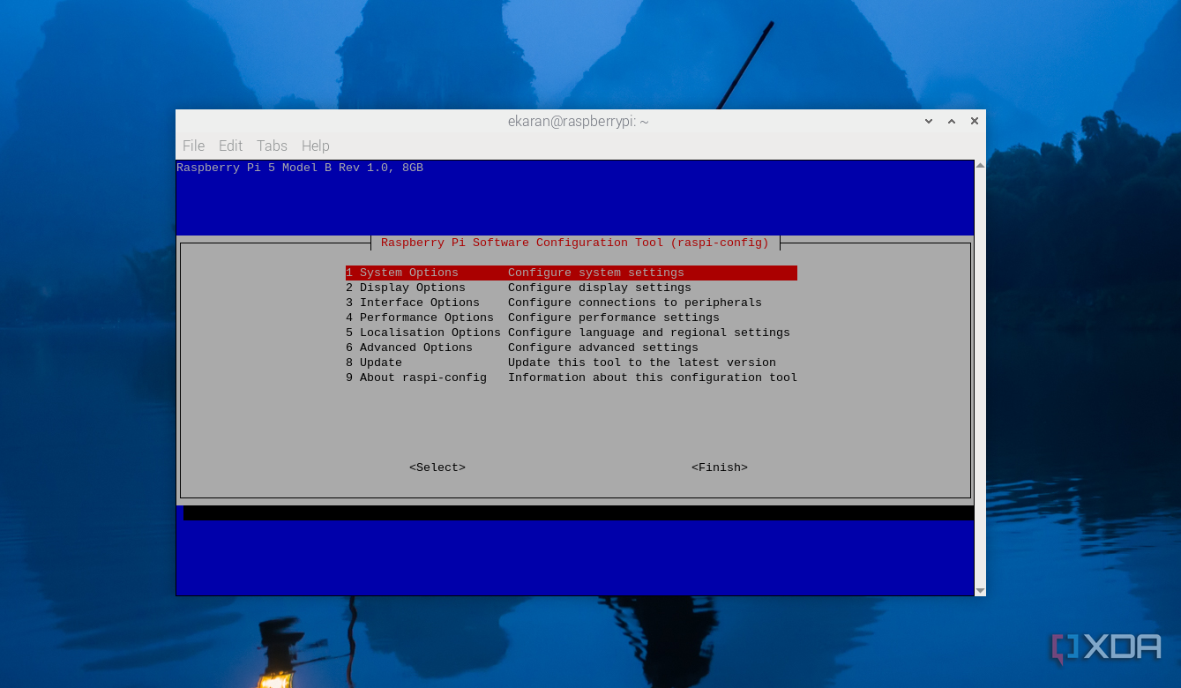The height and width of the screenshot is (688, 1181).
Task: Select 4 Performance Options entry
Action: click(x=572, y=318)
